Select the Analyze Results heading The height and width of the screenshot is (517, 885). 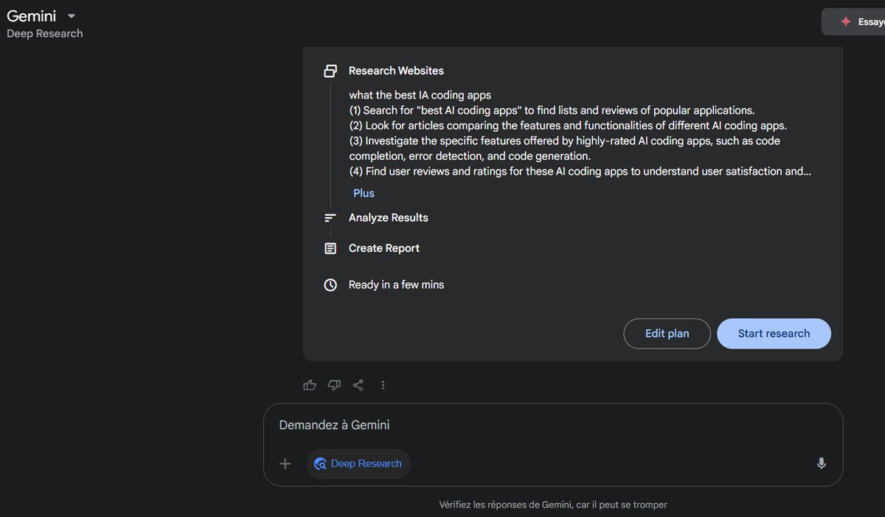point(388,218)
